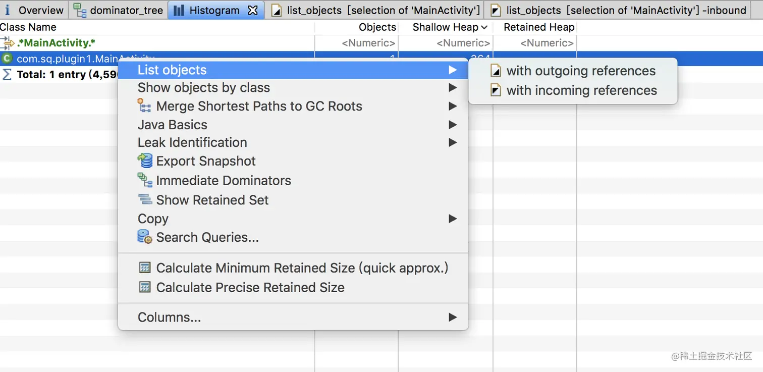Click the Merge Shortest Paths icon
Image resolution: width=763 pixels, height=372 pixels.
(x=145, y=106)
